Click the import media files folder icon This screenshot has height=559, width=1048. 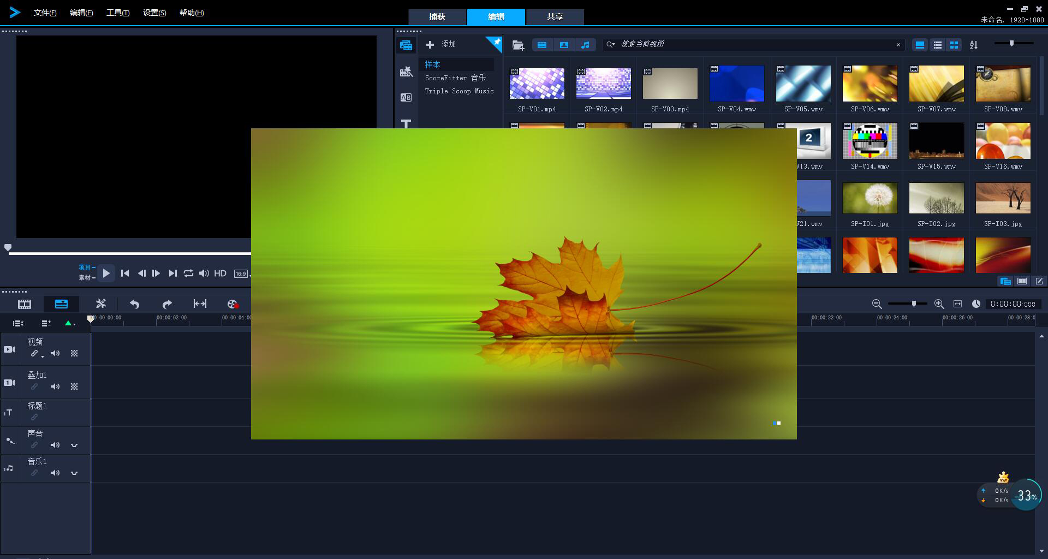click(518, 45)
